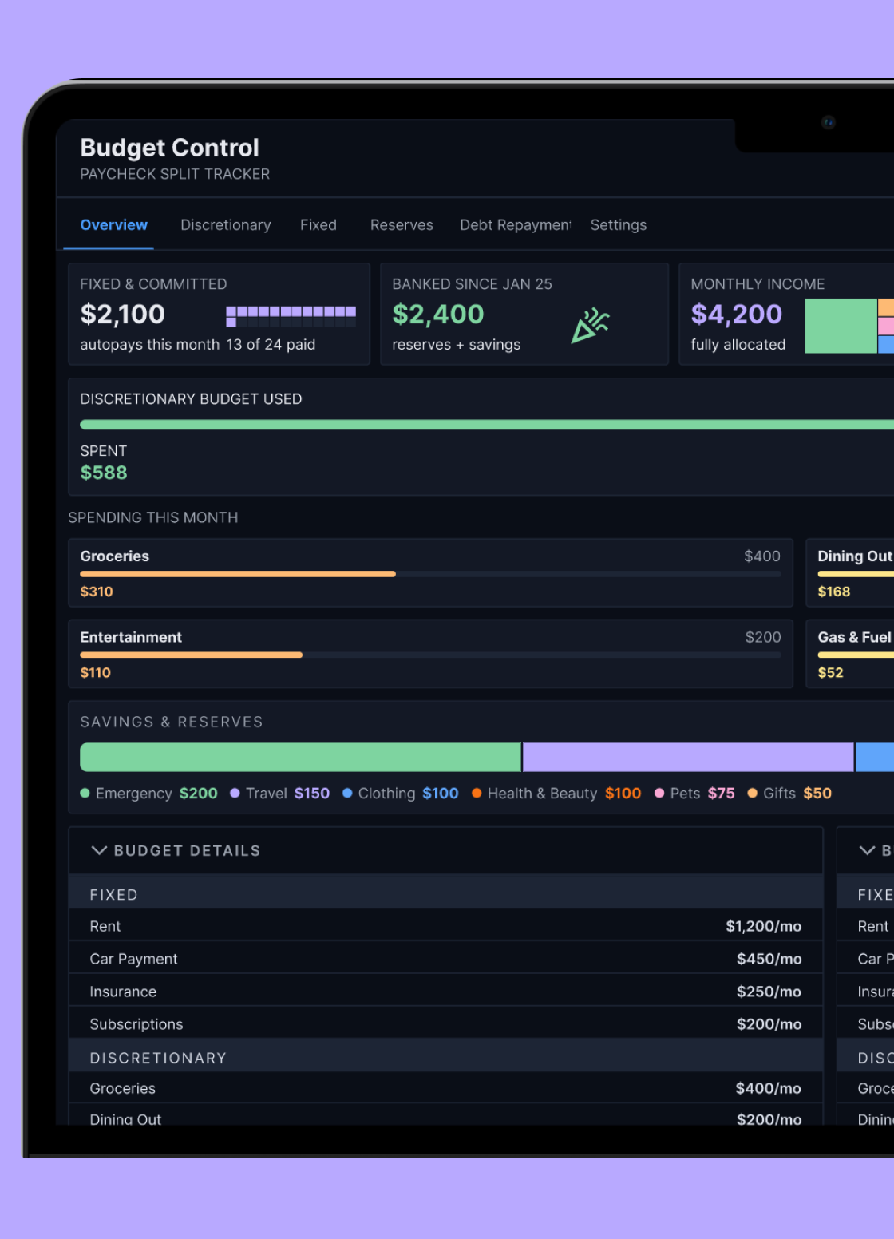Open the Settings tab
The width and height of the screenshot is (894, 1239).
point(618,225)
